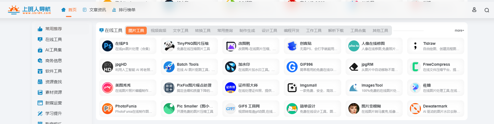Open 排行榜单 in the top nav
This screenshot has height=124, width=494.
124,10
